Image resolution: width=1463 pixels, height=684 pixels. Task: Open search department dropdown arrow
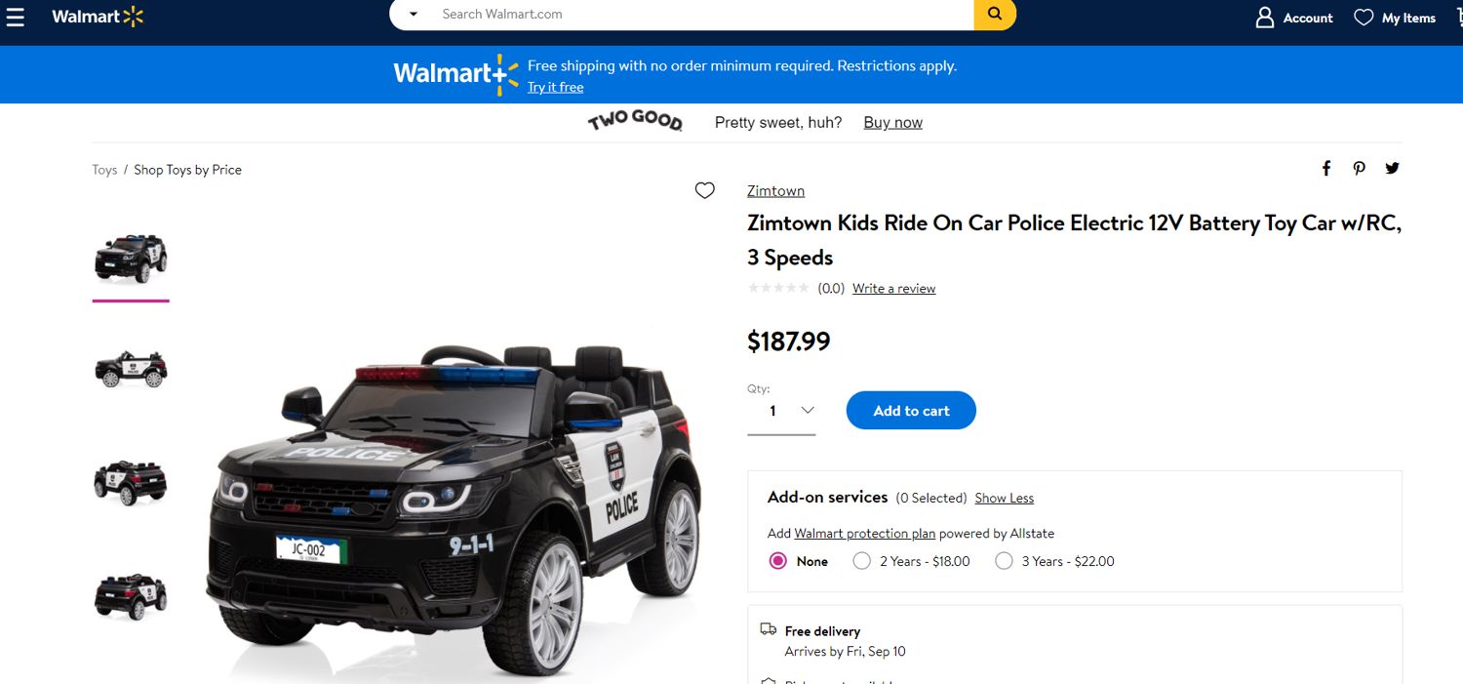(414, 15)
